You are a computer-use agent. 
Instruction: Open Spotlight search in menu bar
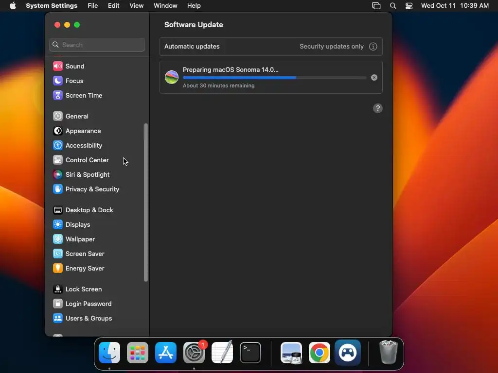click(x=393, y=6)
